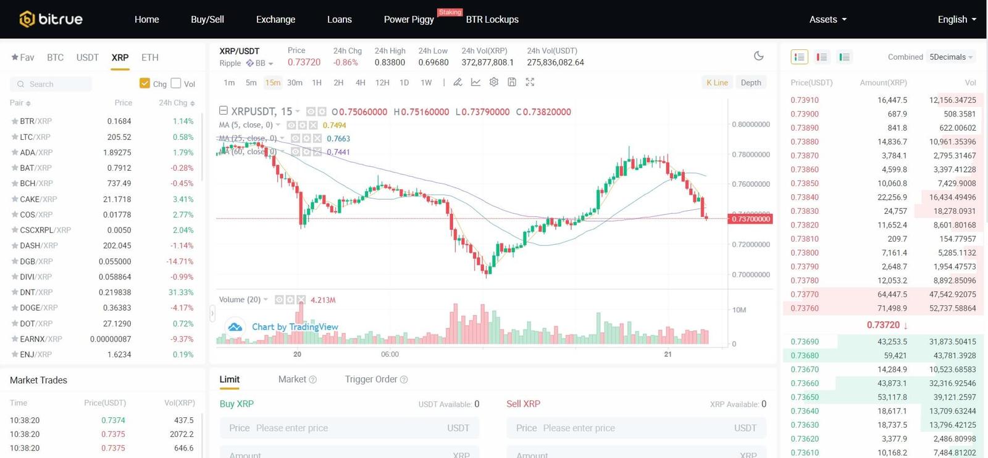Expand chart to fullscreen

tap(530, 82)
